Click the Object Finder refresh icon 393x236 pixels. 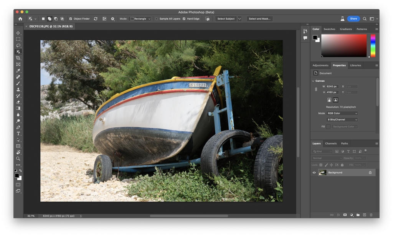click(x=96, y=18)
